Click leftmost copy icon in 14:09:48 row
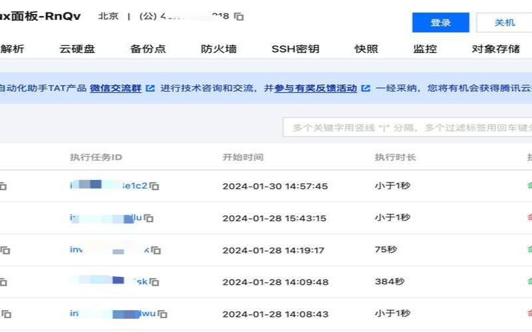The height and width of the screenshot is (332, 532). point(3,282)
